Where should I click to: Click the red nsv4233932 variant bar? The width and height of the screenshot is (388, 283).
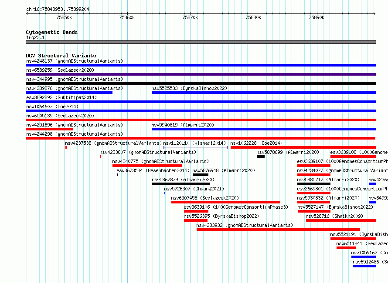click(x=279, y=230)
